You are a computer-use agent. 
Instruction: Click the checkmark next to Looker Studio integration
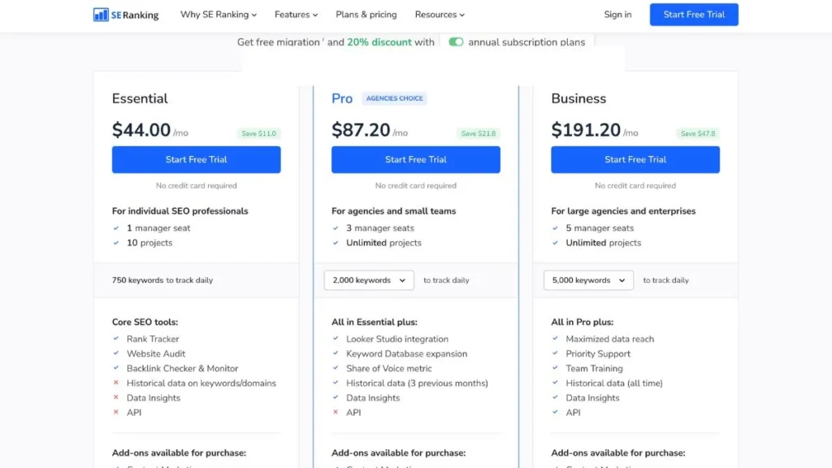(336, 339)
